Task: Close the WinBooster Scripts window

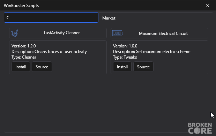Action: pyautogui.click(x=208, y=6)
